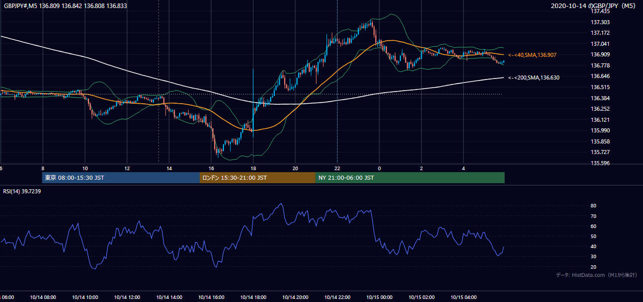This screenshot has height=302, width=643.
Task: Click the 135.596 price axis label
Action: pos(600,163)
